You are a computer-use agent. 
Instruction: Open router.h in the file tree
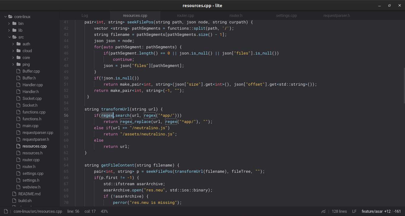coord(30,167)
